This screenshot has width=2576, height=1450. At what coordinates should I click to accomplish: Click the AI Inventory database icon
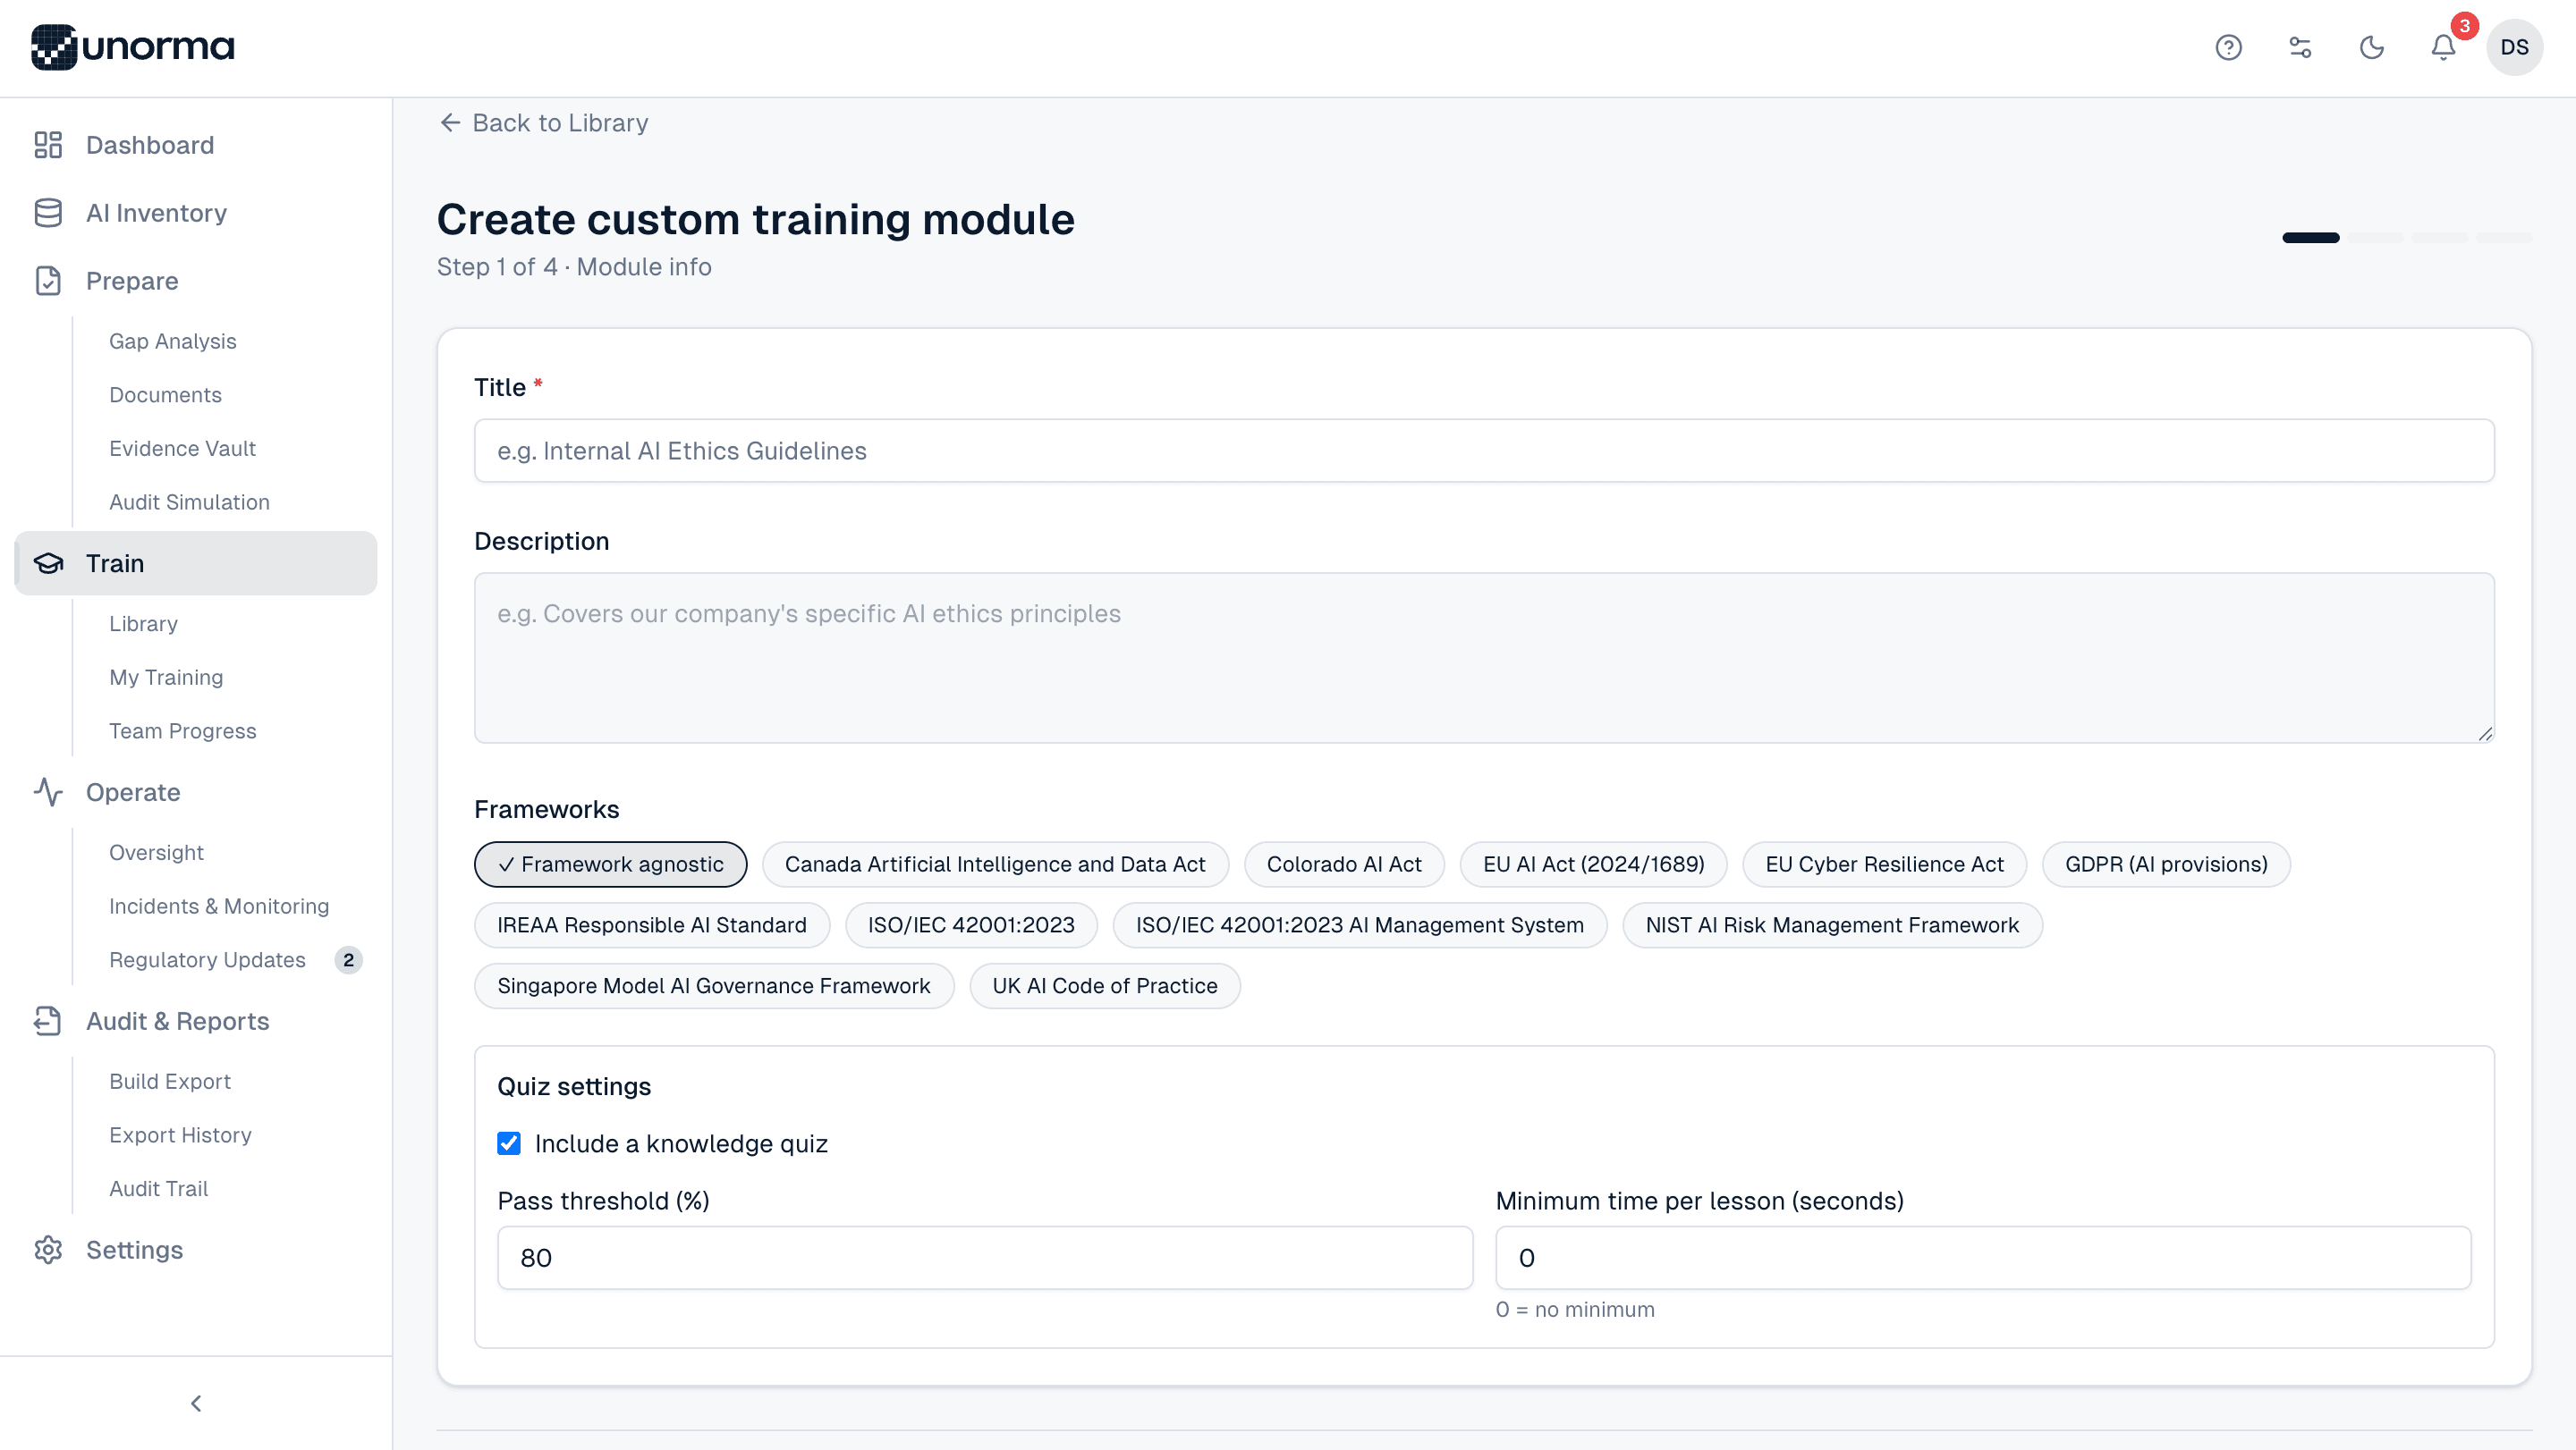[48, 213]
